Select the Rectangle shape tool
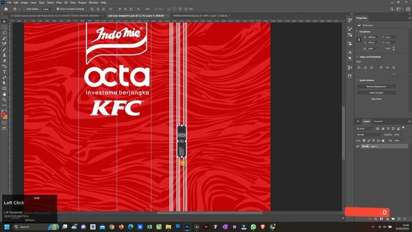 point(5,89)
